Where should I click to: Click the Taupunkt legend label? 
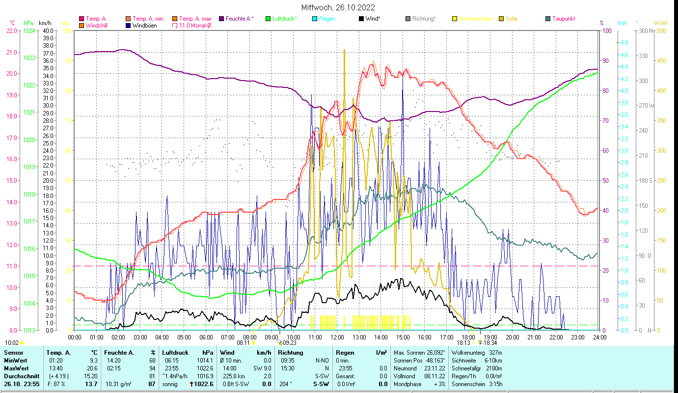pyautogui.click(x=564, y=19)
